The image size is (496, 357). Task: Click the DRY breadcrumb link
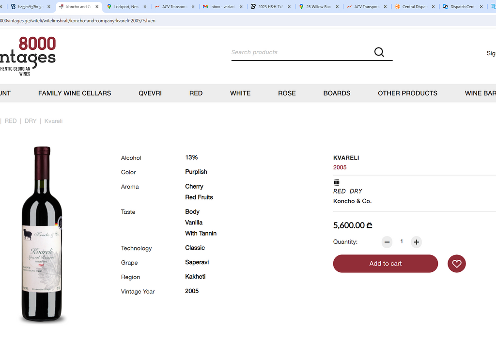[x=31, y=121]
